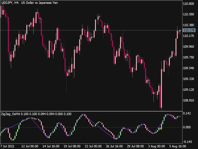The image size is (198, 149).
Task: Click the 14 Jul 16:00 time label
Action: coord(51,146)
